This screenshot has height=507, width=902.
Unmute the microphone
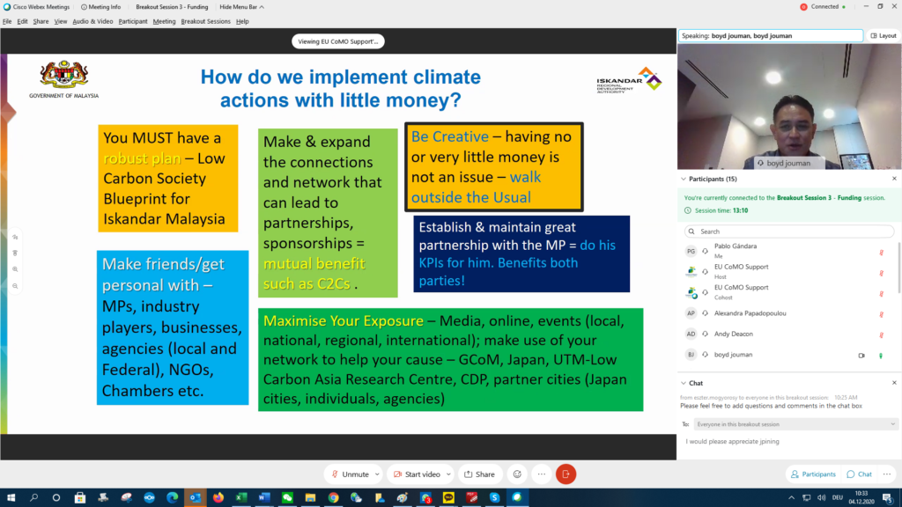point(349,474)
